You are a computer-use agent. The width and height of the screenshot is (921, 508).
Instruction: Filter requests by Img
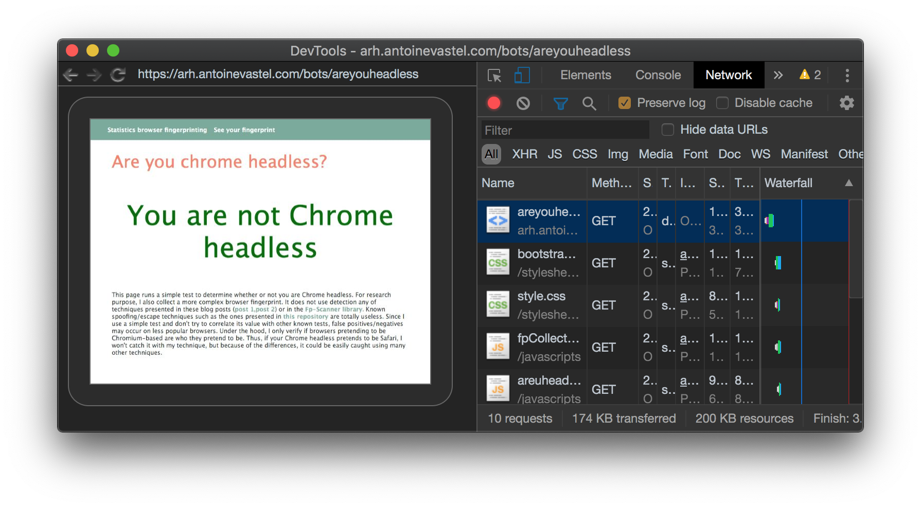pyautogui.click(x=618, y=154)
